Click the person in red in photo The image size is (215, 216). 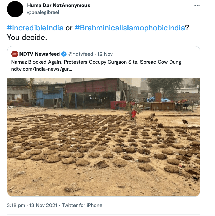tap(134, 114)
